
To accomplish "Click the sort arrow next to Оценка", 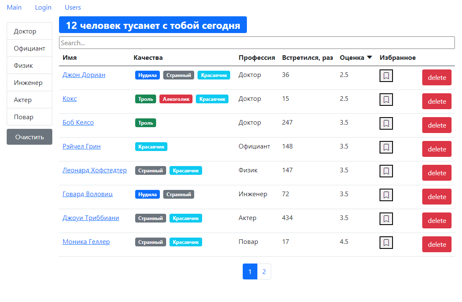I will coord(370,57).
